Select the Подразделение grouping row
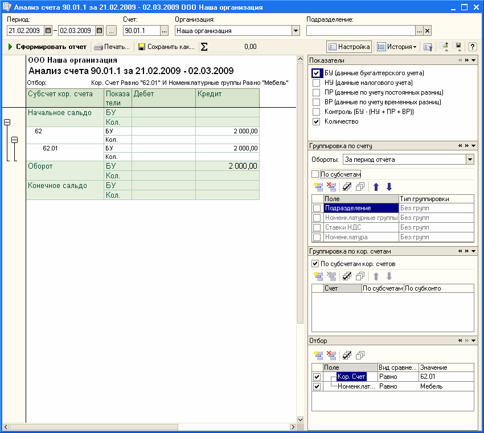The image size is (484, 433). pyautogui.click(x=361, y=208)
